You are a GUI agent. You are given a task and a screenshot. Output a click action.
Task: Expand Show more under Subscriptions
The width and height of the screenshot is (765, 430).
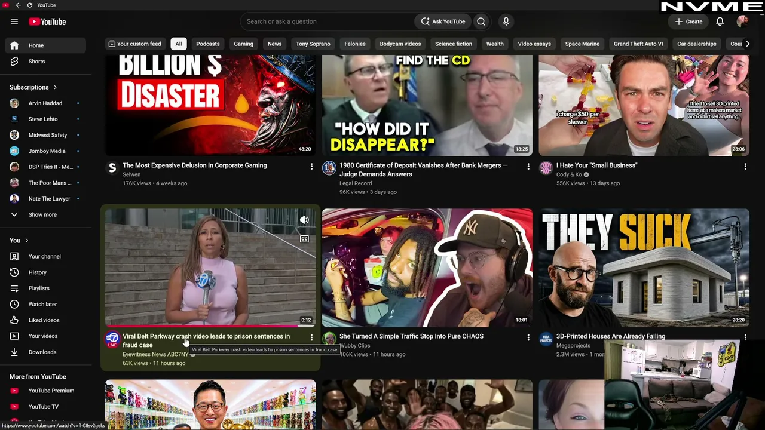click(x=45, y=215)
